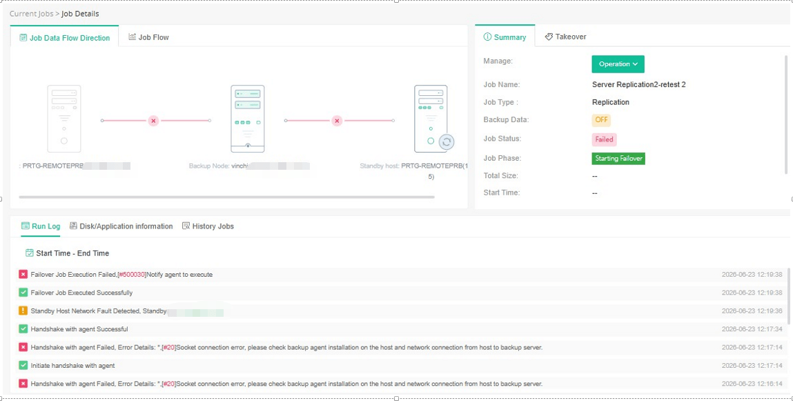Click the Job Details breadcrumb text
This screenshot has height=401, width=793.
pos(80,14)
